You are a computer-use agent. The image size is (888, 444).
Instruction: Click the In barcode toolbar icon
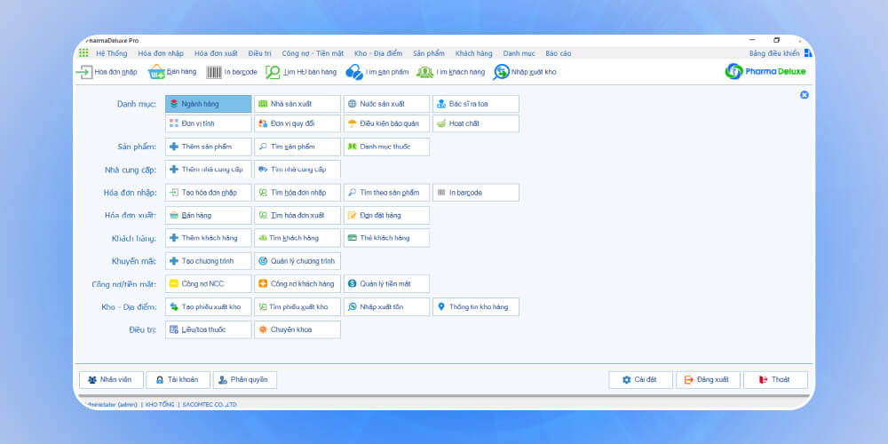point(215,72)
